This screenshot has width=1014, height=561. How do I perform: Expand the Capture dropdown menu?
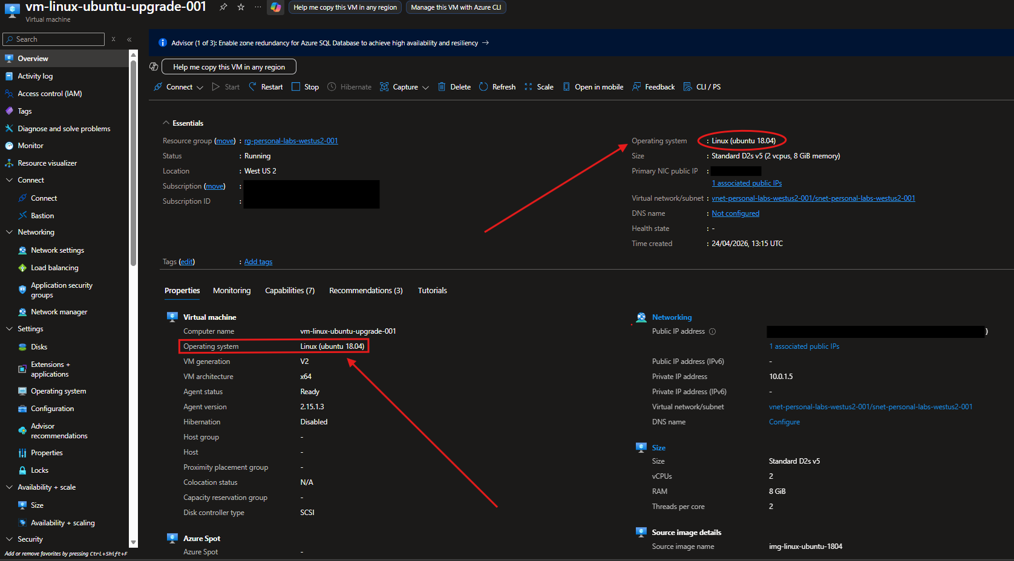[x=404, y=87]
